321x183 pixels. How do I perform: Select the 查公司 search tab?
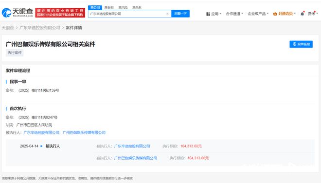[95, 7]
